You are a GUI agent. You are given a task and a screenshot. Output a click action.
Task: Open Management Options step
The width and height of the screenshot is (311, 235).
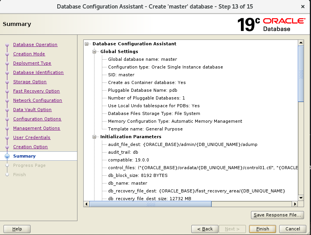click(36, 128)
